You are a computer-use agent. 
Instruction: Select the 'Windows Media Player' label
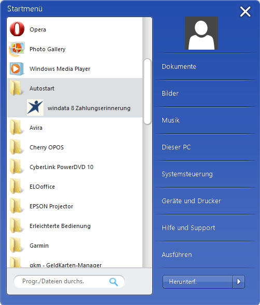coord(60,69)
